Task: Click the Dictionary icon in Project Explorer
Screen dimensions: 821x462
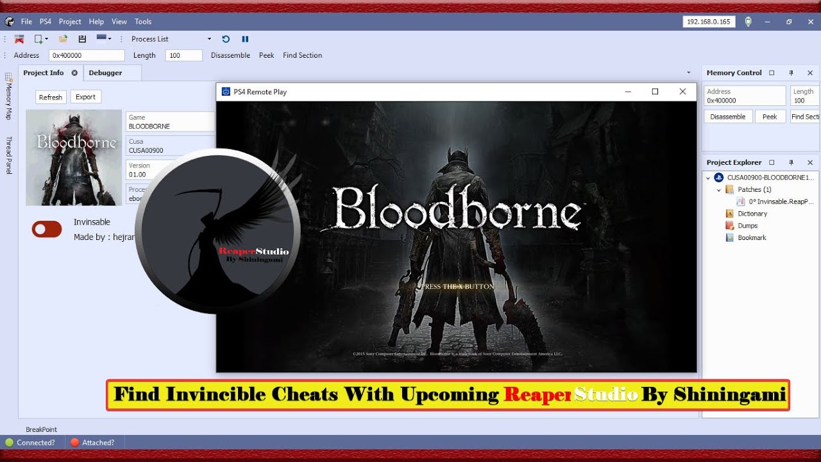Action: point(729,214)
